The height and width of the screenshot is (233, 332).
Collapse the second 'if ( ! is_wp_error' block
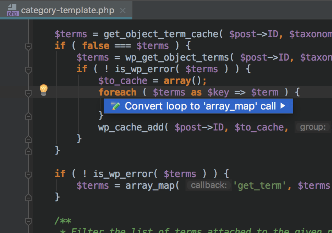click(x=28, y=174)
